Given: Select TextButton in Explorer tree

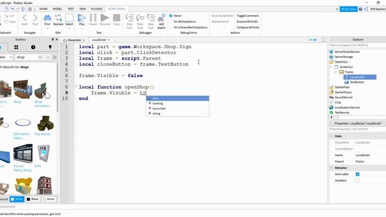Looking at the screenshot, I should coord(357,82).
